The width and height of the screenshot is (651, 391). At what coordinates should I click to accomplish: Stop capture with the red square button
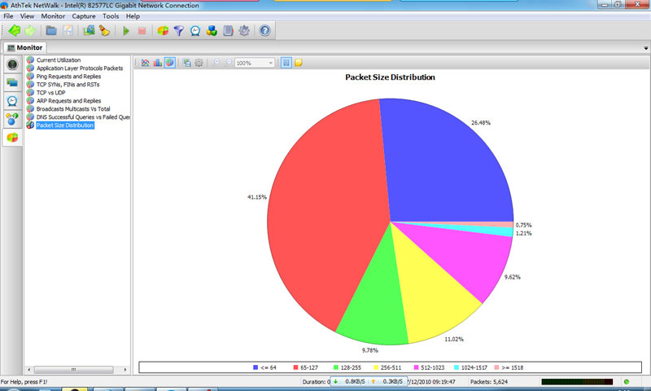click(x=142, y=31)
